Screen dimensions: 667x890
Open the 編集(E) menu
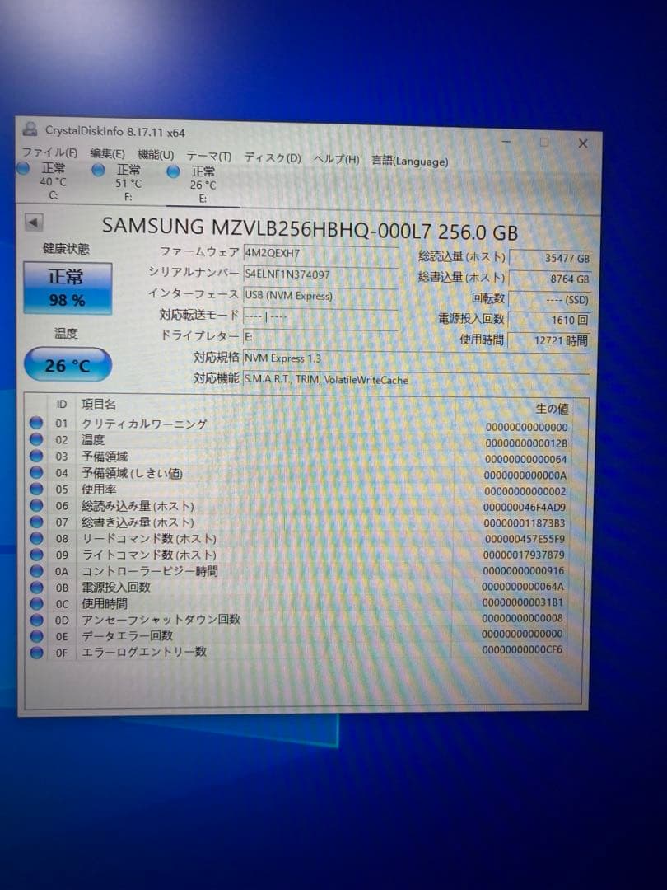(x=107, y=153)
